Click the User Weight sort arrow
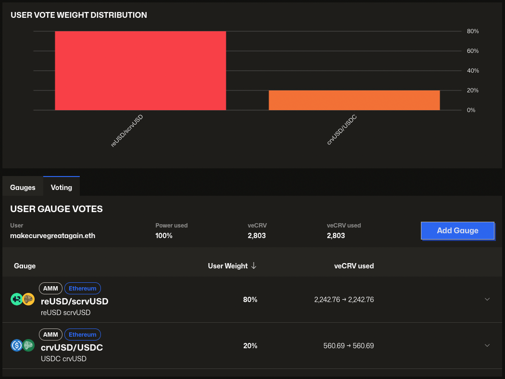The width and height of the screenshot is (505, 379). (254, 266)
